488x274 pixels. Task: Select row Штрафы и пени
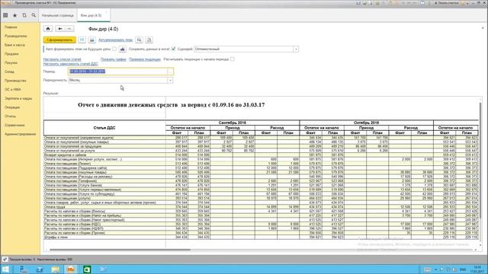point(261,237)
